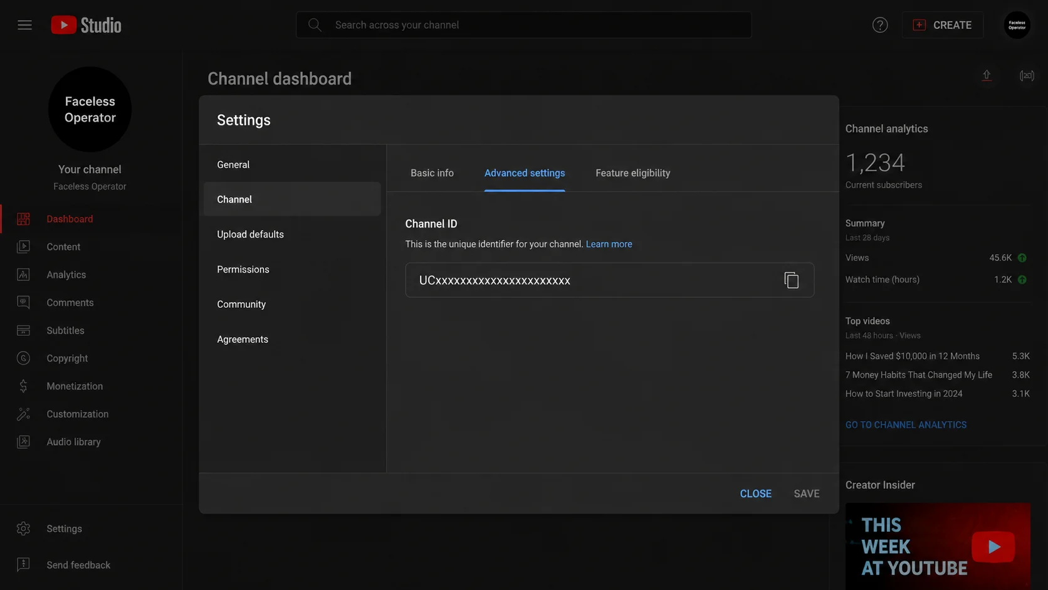The height and width of the screenshot is (590, 1048).
Task: Play This Week at YouTube video
Action: click(993, 547)
